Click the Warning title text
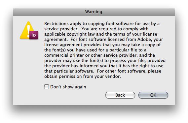This screenshot has height=123, width=188. pos(94,12)
